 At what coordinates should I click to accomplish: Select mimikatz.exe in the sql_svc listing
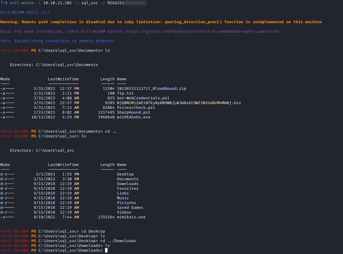131,217
